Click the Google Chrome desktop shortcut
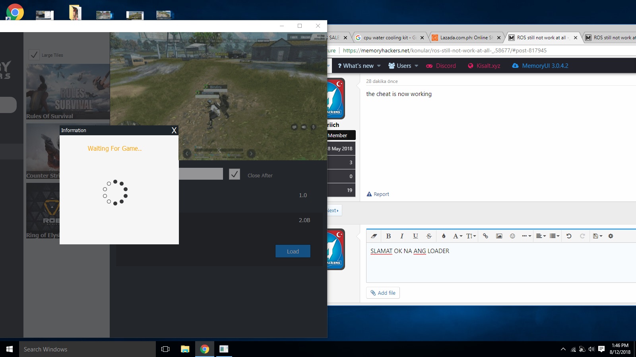The height and width of the screenshot is (357, 636). pos(15,12)
